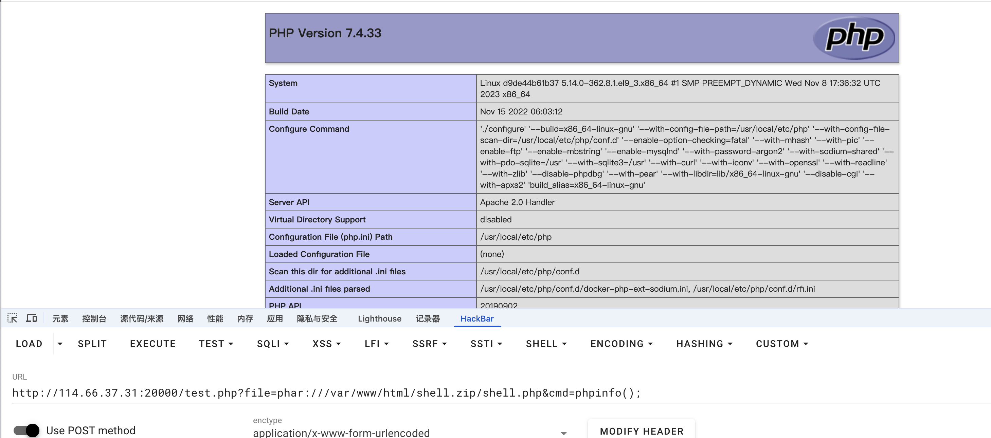Expand the SQLI payload menu
This screenshot has height=438, width=991.
tap(272, 343)
